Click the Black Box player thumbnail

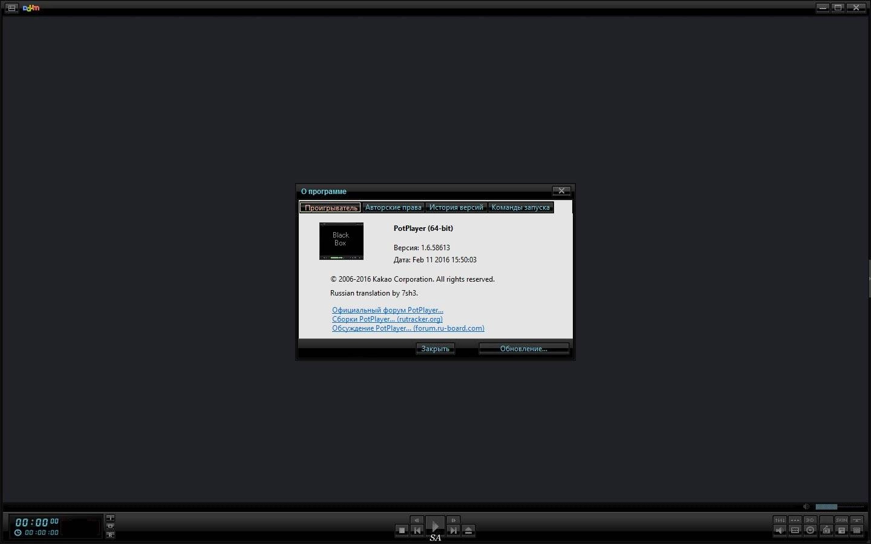pyautogui.click(x=341, y=241)
